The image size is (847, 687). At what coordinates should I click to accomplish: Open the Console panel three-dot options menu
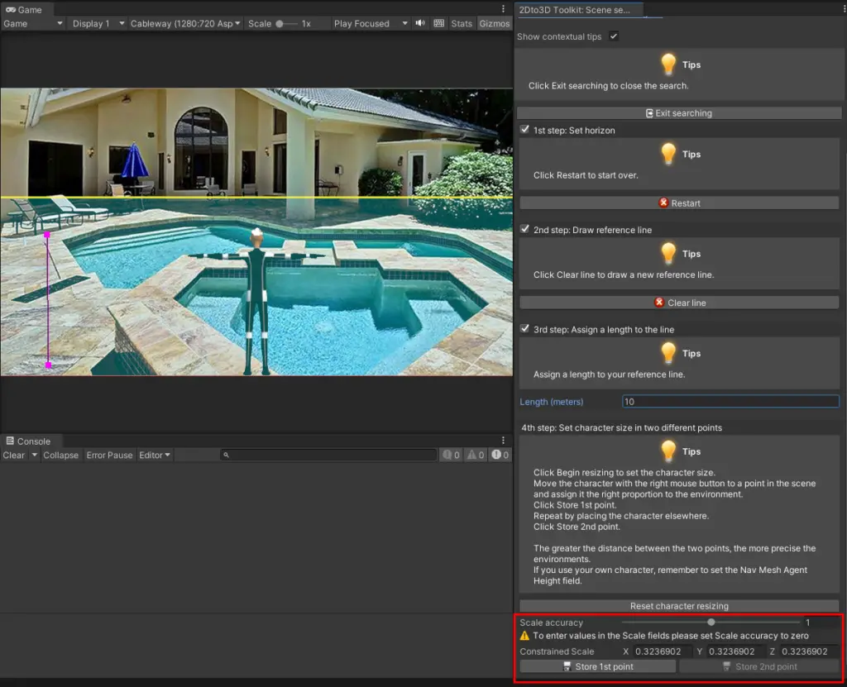(x=504, y=441)
